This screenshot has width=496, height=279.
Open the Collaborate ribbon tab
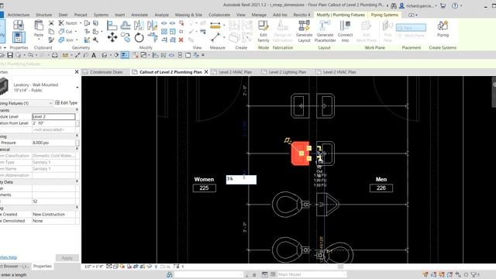coord(219,15)
